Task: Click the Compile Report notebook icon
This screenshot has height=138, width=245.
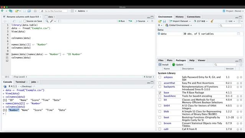Action: [x=59, y=21]
